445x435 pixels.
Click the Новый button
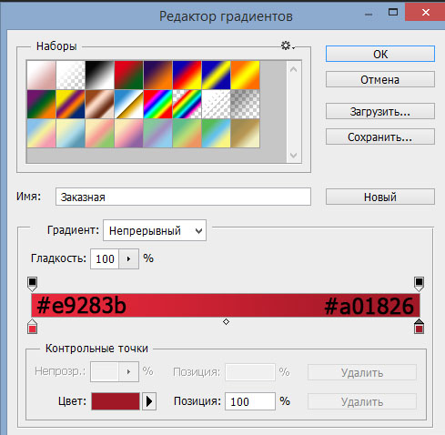tap(380, 197)
